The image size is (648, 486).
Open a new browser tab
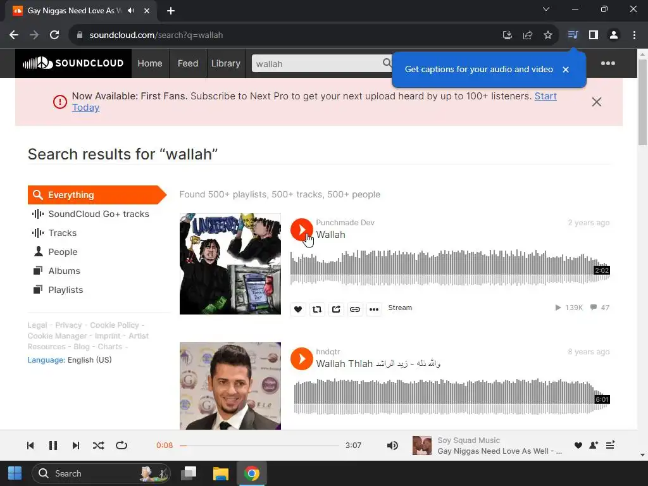coord(171,11)
